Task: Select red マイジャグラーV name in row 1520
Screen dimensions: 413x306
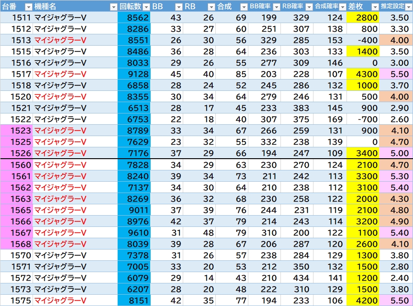Action: (x=60, y=97)
